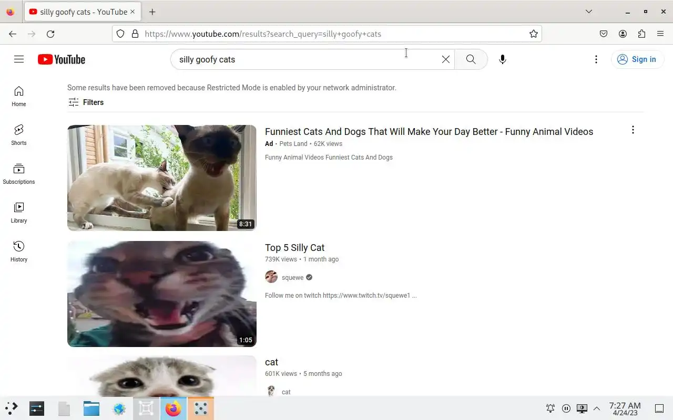
Task: Open the Firefox View pinned icon
Action: [x=11, y=12]
